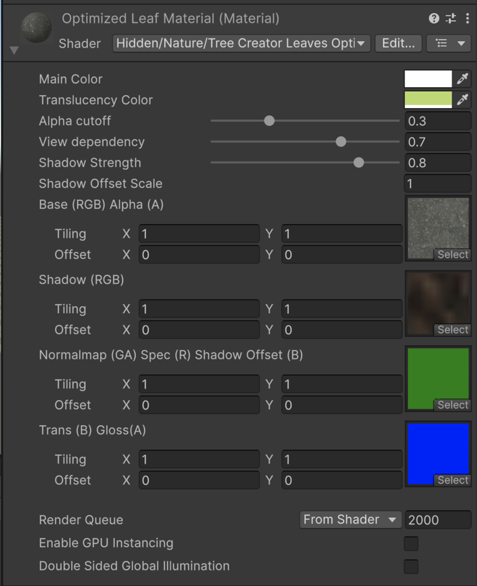Click the Edit... button to open the shader
Screen dimensions: 477x586
tap(398, 43)
